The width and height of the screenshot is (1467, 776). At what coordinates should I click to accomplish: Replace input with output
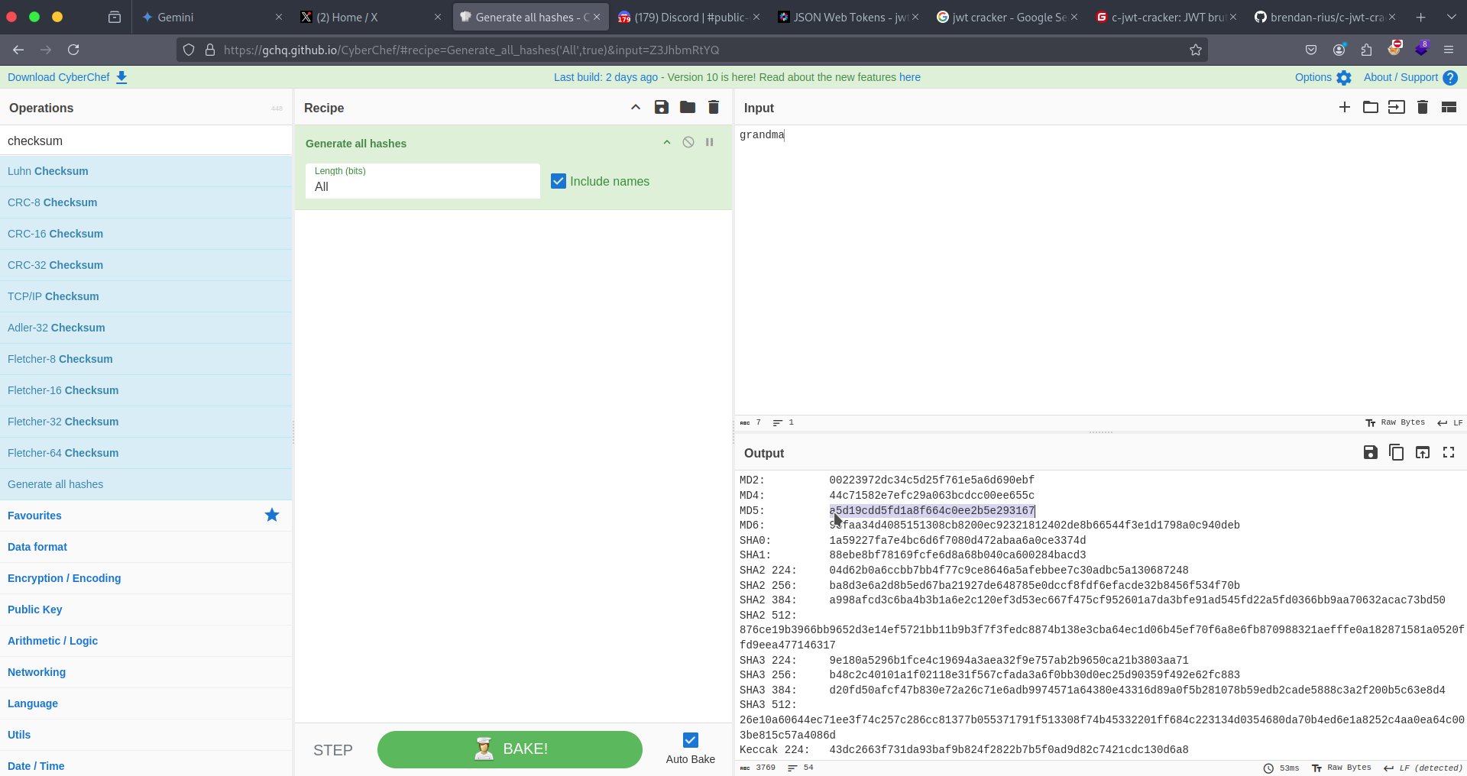pyautogui.click(x=1422, y=453)
